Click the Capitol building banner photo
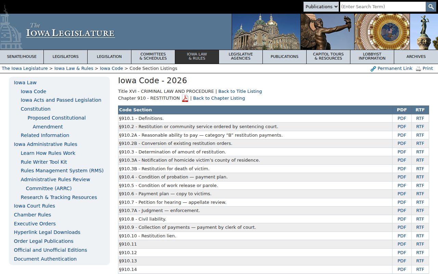Viewport: 438px width, 274px height. click(x=266, y=32)
